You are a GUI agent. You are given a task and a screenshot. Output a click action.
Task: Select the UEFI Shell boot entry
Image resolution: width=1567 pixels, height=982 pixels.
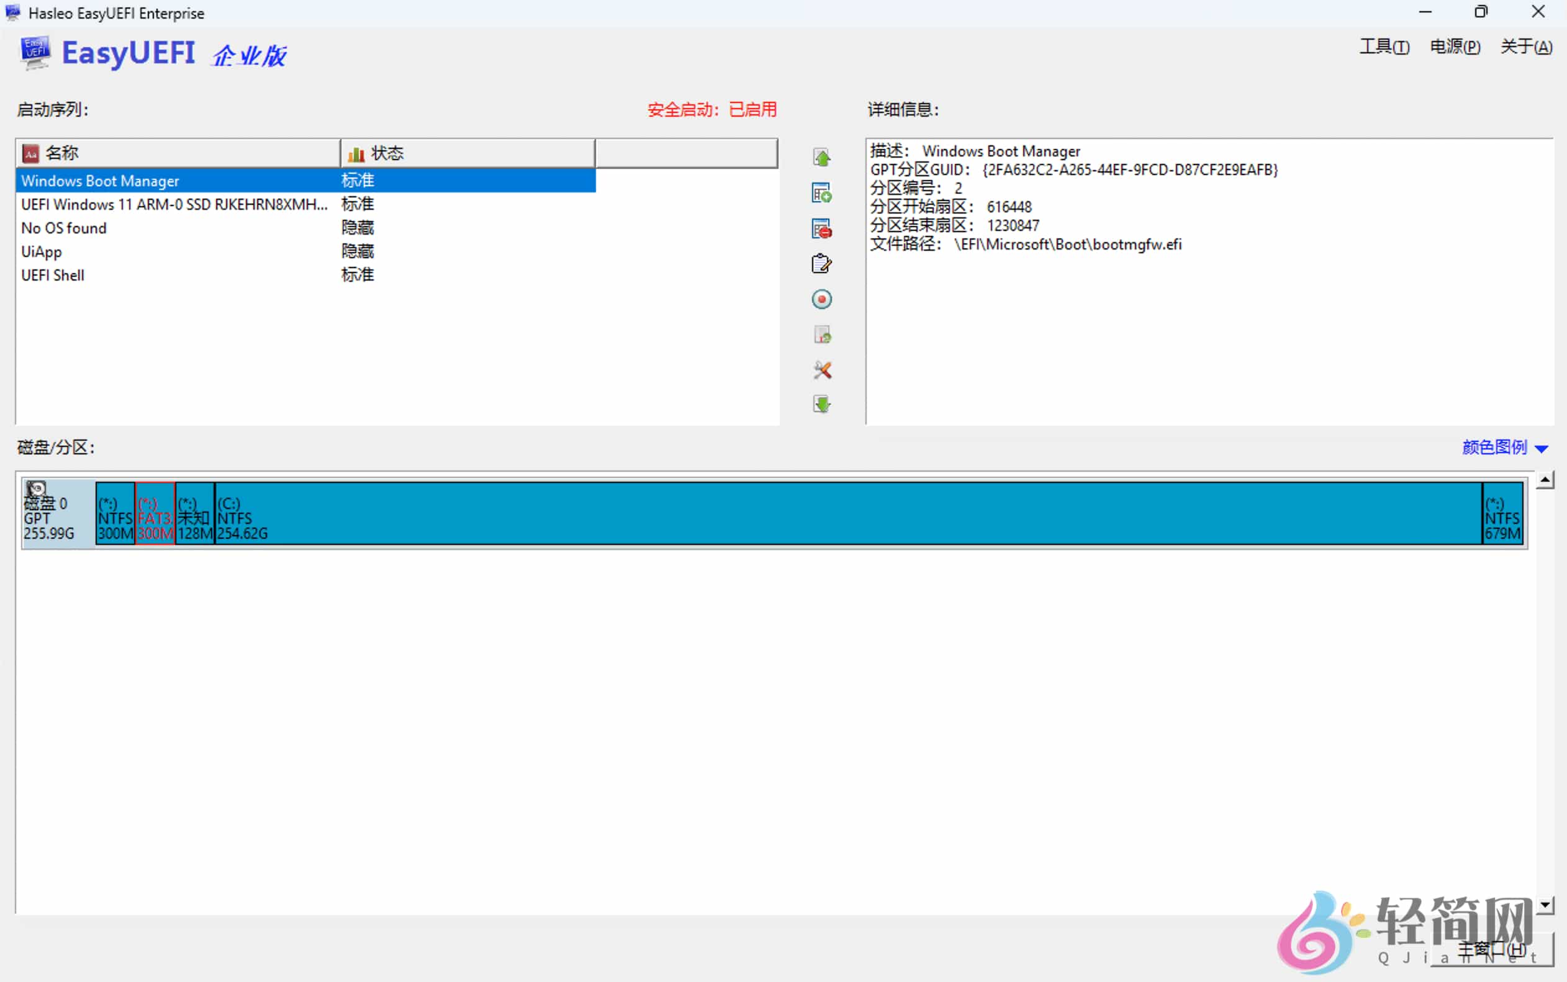point(305,275)
